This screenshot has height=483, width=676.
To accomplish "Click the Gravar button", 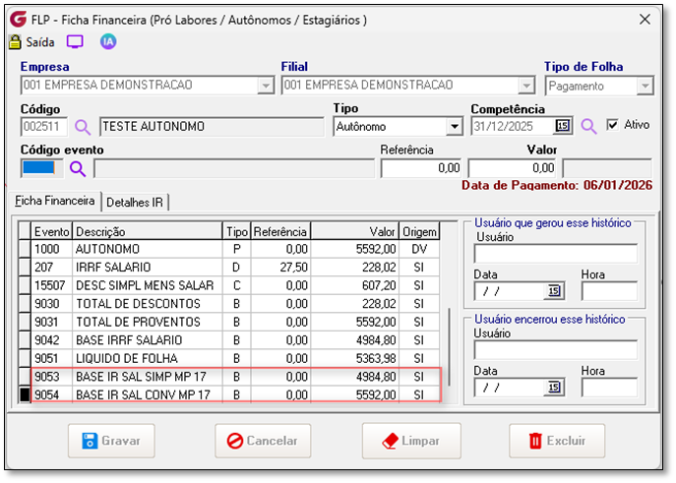I will pos(111,441).
